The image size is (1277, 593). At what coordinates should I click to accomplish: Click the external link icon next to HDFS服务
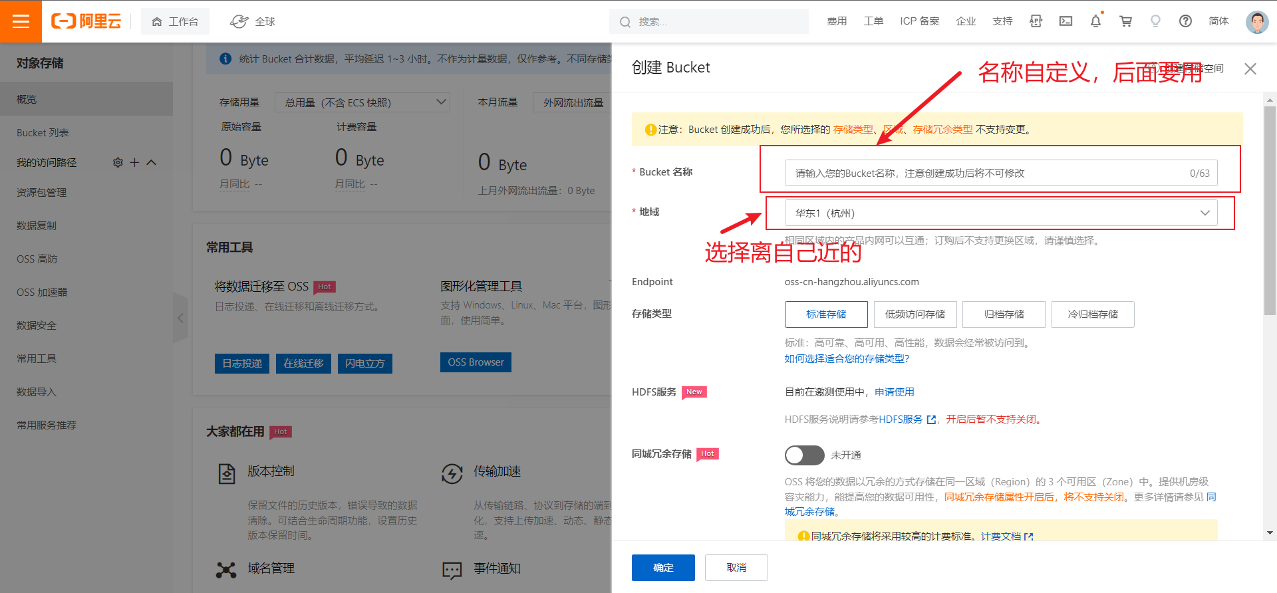pos(931,419)
